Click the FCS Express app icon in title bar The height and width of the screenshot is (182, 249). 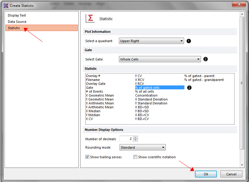(x=6, y=6)
